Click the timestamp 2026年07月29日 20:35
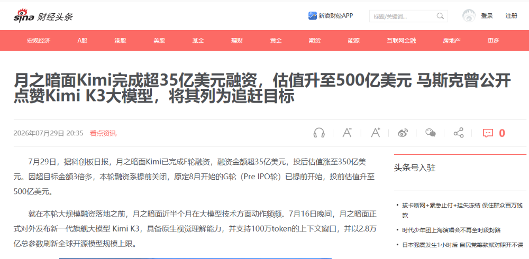 tap(48, 133)
